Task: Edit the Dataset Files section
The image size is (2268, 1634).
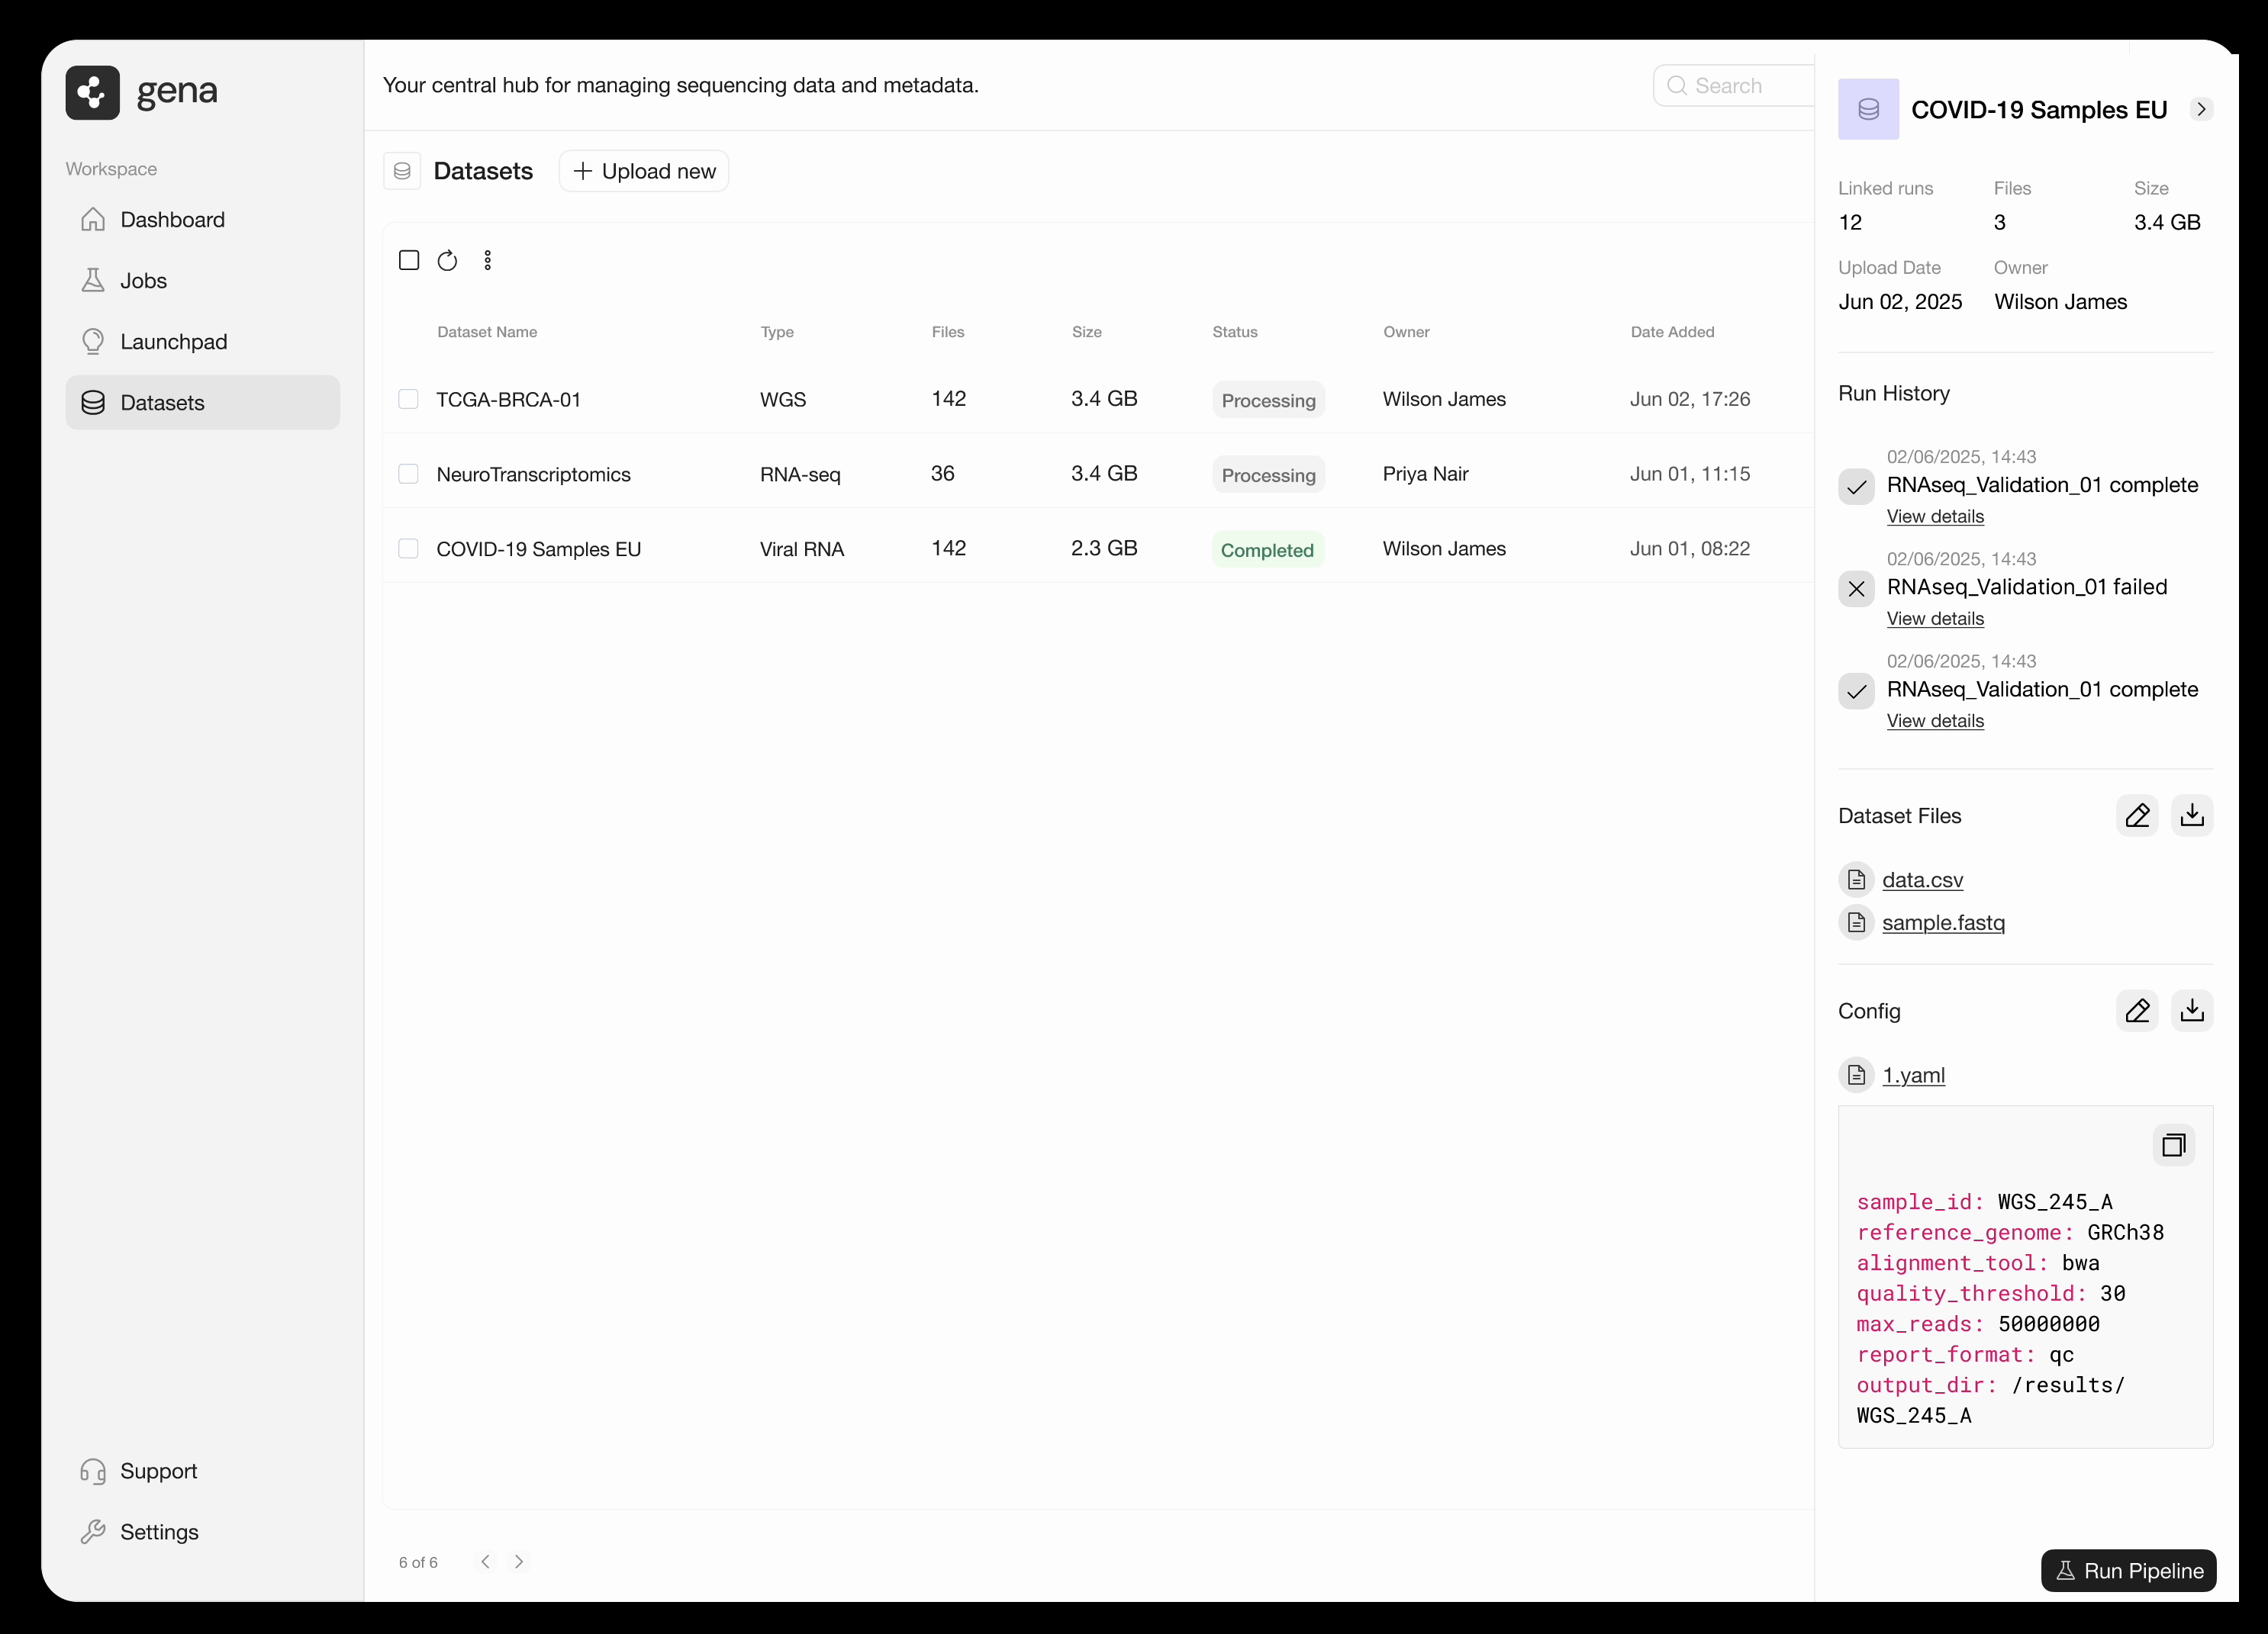Action: click(2138, 815)
